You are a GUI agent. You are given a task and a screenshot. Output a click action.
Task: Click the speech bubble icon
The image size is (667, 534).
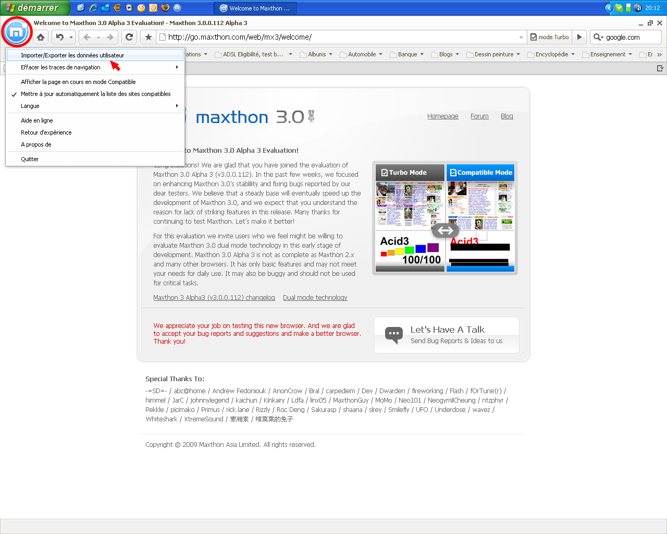coord(394,335)
